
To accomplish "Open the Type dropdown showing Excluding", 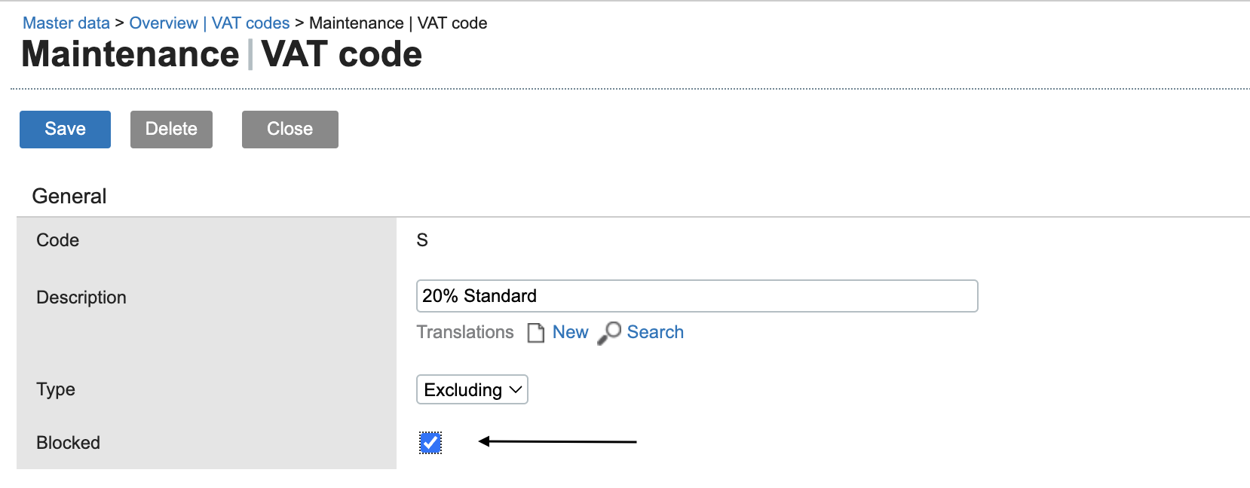I will click(464, 389).
